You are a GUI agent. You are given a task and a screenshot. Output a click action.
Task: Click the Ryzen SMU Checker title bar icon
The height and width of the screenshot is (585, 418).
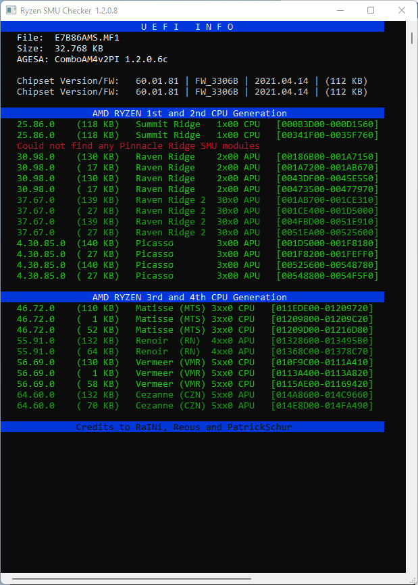click(11, 10)
